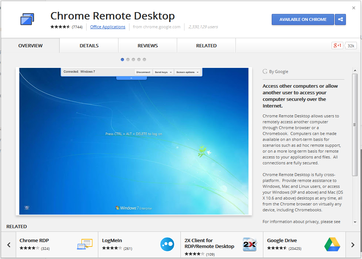
Task: Switch to the Reviews tab
Action: tap(148, 46)
